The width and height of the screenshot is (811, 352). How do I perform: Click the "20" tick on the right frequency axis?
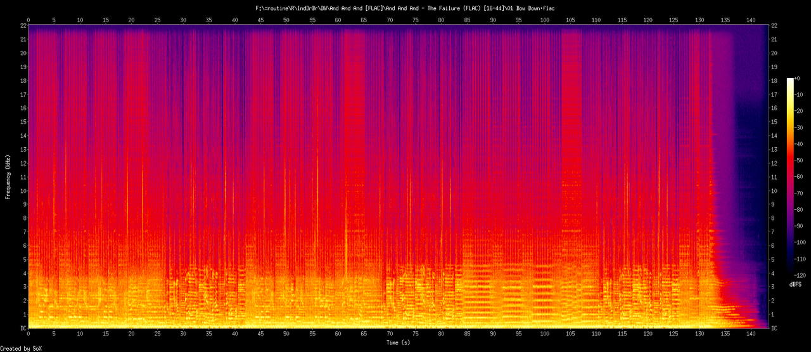[x=775, y=53]
